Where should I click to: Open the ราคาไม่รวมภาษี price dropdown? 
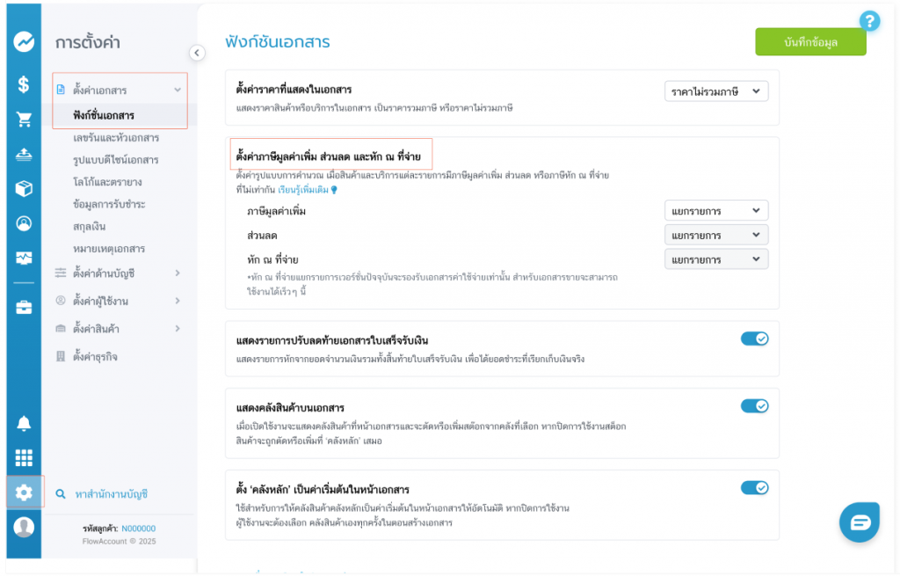coord(716,91)
